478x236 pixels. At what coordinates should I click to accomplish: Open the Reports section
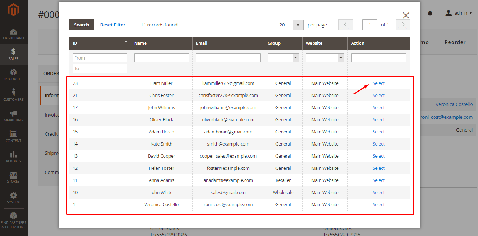click(14, 156)
